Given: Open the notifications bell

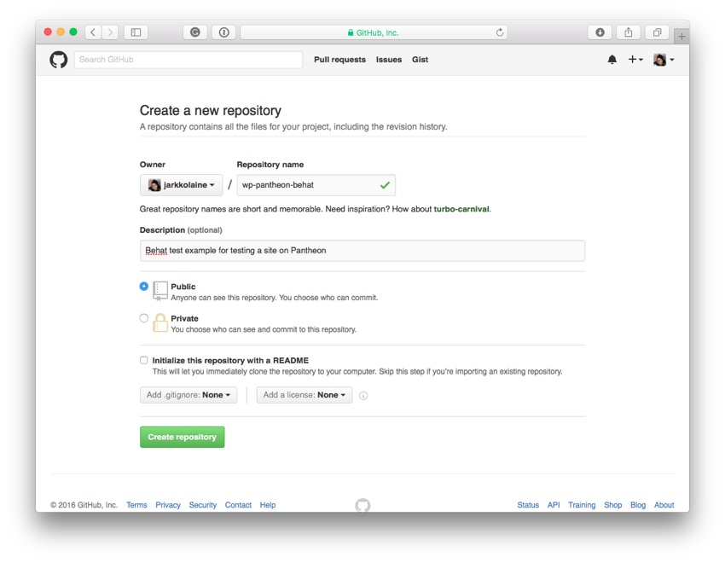Looking at the screenshot, I should point(612,59).
